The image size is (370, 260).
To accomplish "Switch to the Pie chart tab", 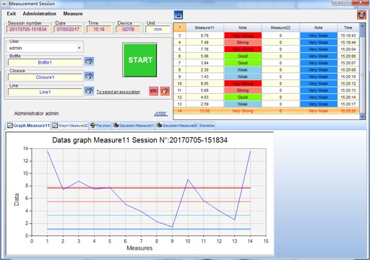I will [100, 126].
